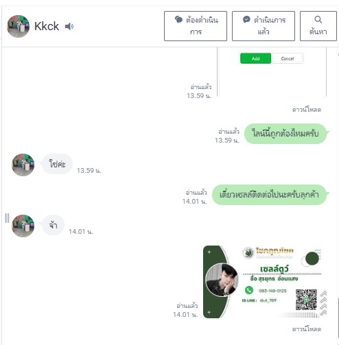Click the green phone icon on card
The image size is (339, 345).
pos(249,290)
